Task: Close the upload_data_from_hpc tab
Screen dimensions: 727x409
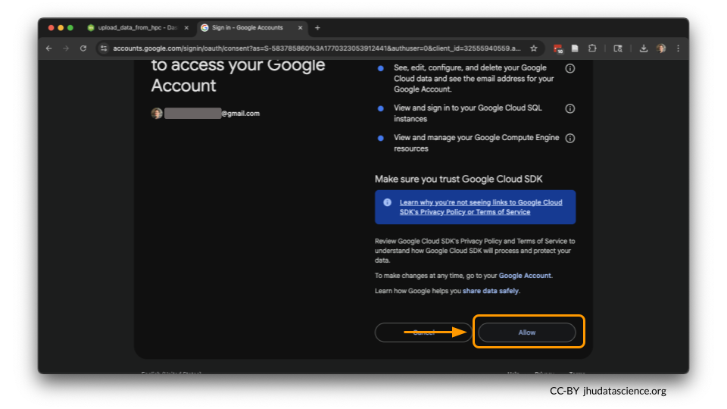Action: pos(186,28)
